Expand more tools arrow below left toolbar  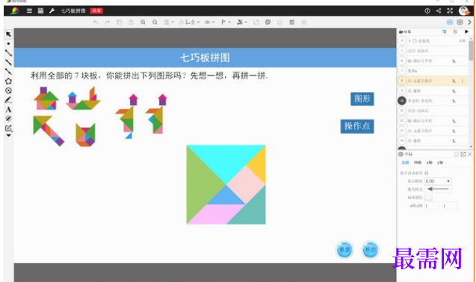click(8, 135)
